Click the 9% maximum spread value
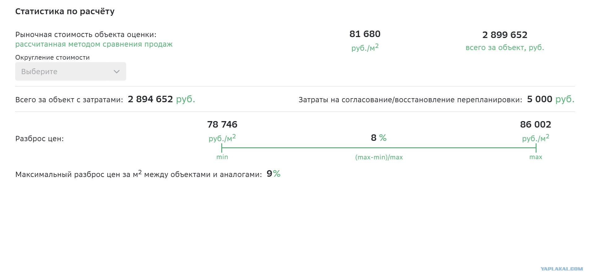Screen dimensions: 591x278 pyautogui.click(x=274, y=174)
